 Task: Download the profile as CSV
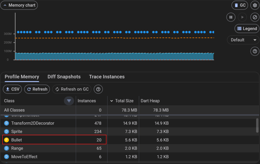click(12, 89)
